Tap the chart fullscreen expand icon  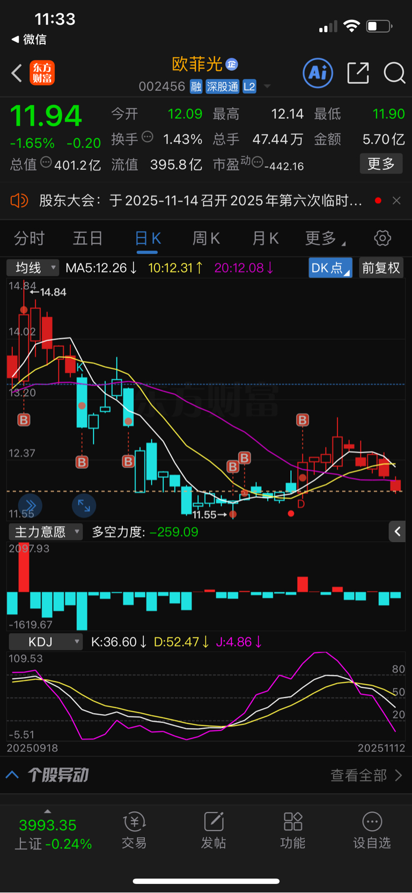pyautogui.click(x=84, y=505)
